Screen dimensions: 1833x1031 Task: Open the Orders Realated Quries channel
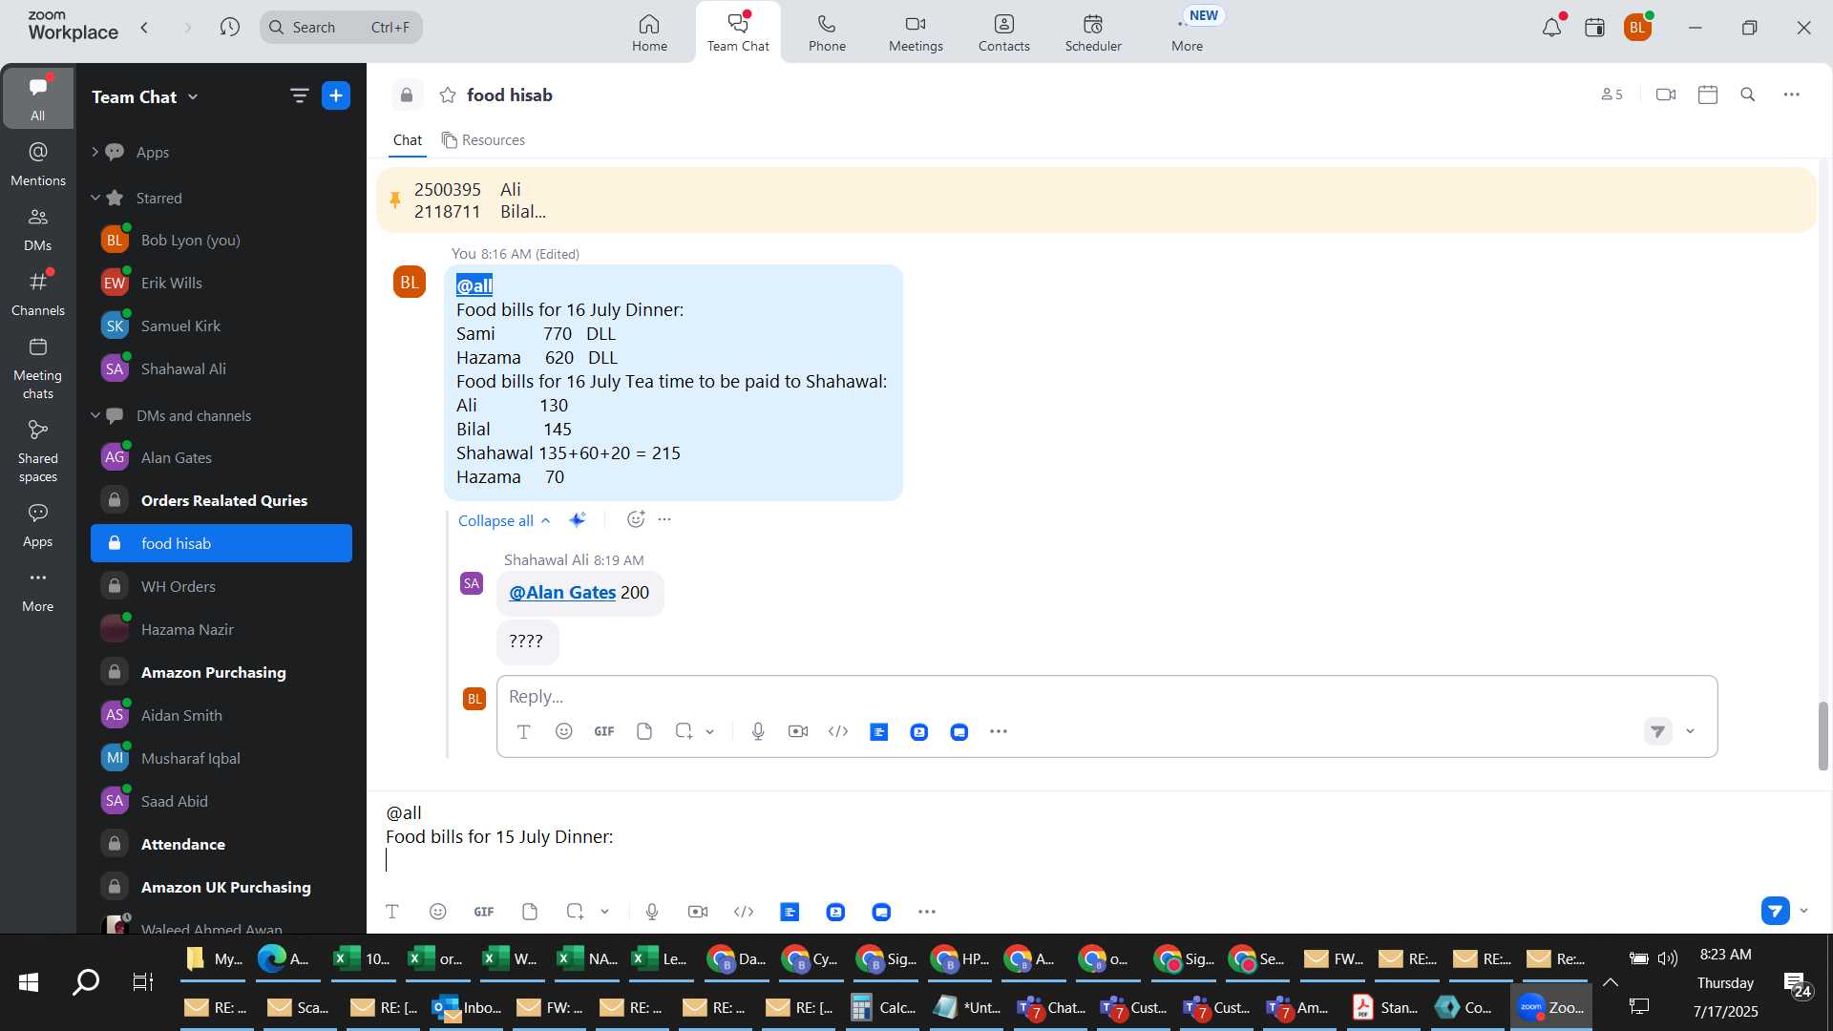tap(221, 500)
